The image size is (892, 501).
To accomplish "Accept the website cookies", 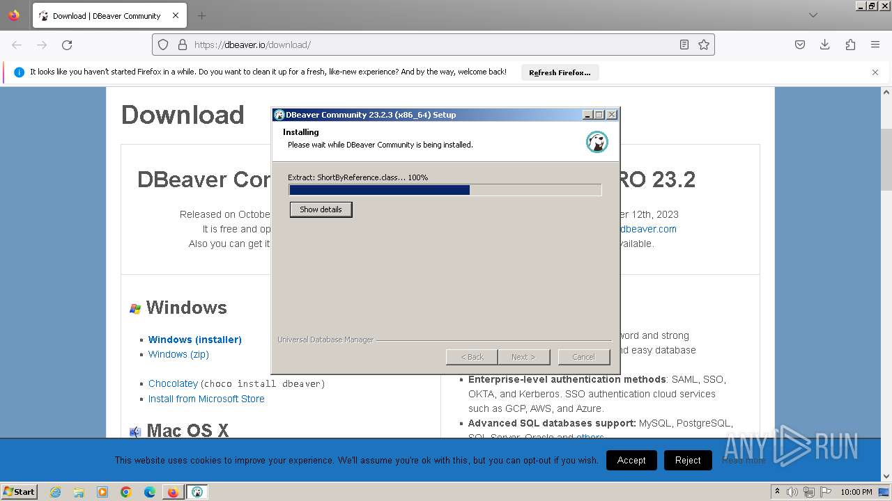I will (631, 460).
